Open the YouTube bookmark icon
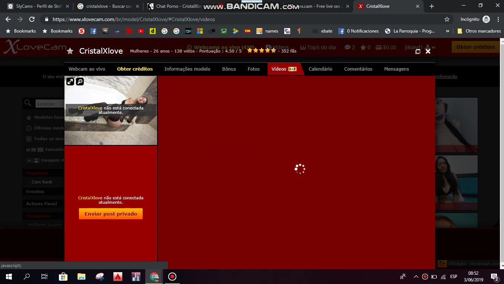The image size is (504, 284). (141, 31)
